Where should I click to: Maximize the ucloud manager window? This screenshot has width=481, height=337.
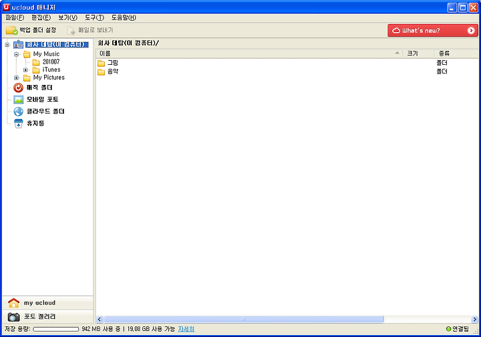[462, 7]
